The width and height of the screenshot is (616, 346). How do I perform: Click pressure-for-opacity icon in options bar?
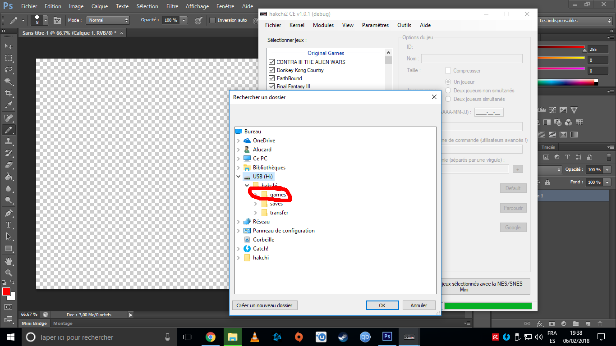198,20
